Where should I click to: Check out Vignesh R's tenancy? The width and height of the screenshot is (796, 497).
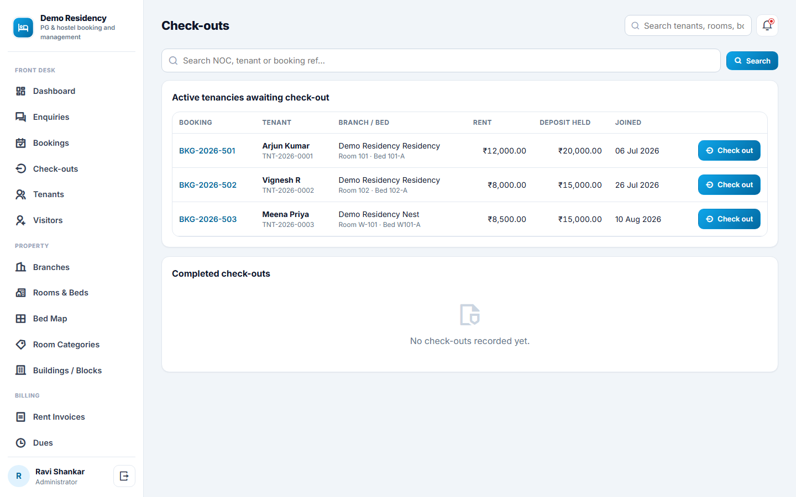click(x=729, y=185)
